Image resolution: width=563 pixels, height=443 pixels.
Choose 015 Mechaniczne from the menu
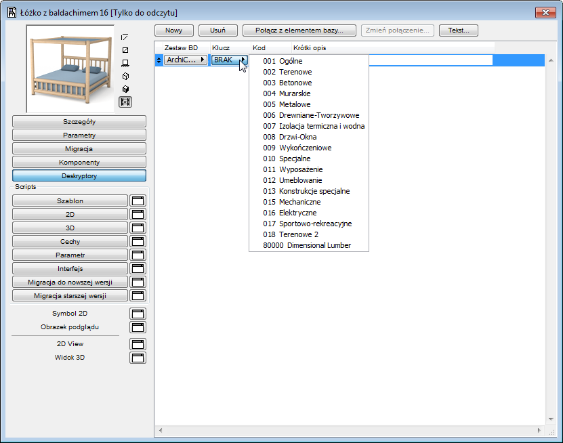(x=309, y=202)
